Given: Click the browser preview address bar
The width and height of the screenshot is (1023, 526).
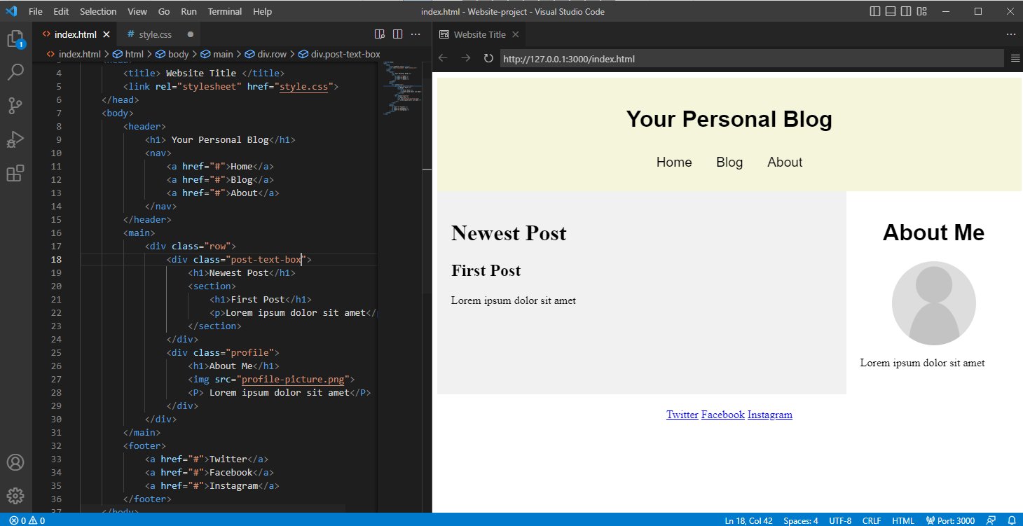Looking at the screenshot, I should click(631, 58).
